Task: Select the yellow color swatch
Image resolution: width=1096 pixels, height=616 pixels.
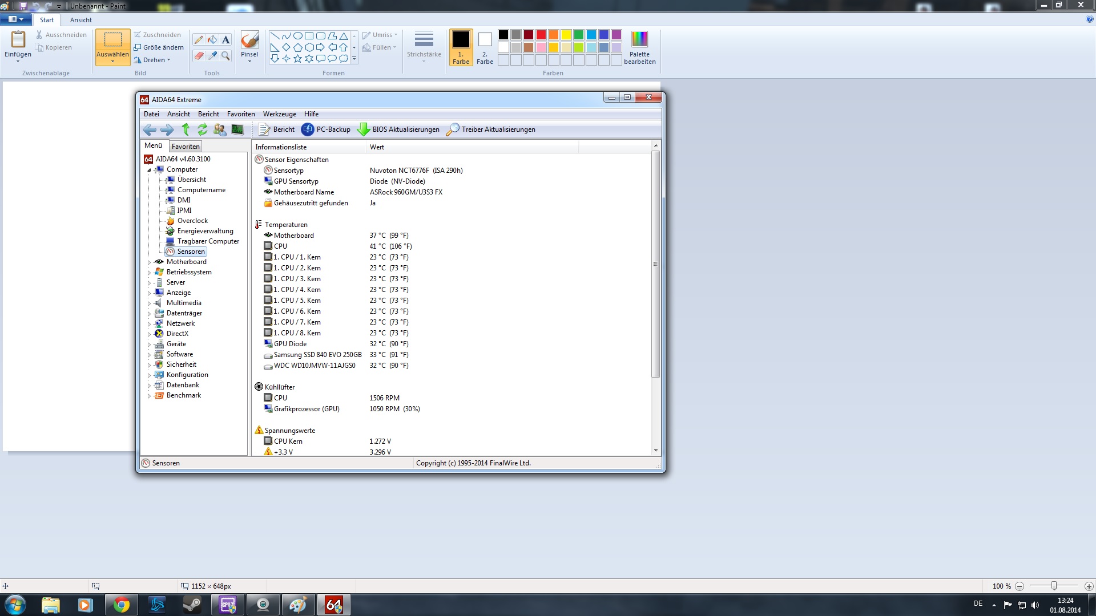Action: click(x=566, y=35)
